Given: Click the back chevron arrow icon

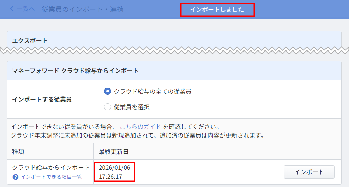Looking at the screenshot, I should (x=12, y=9).
